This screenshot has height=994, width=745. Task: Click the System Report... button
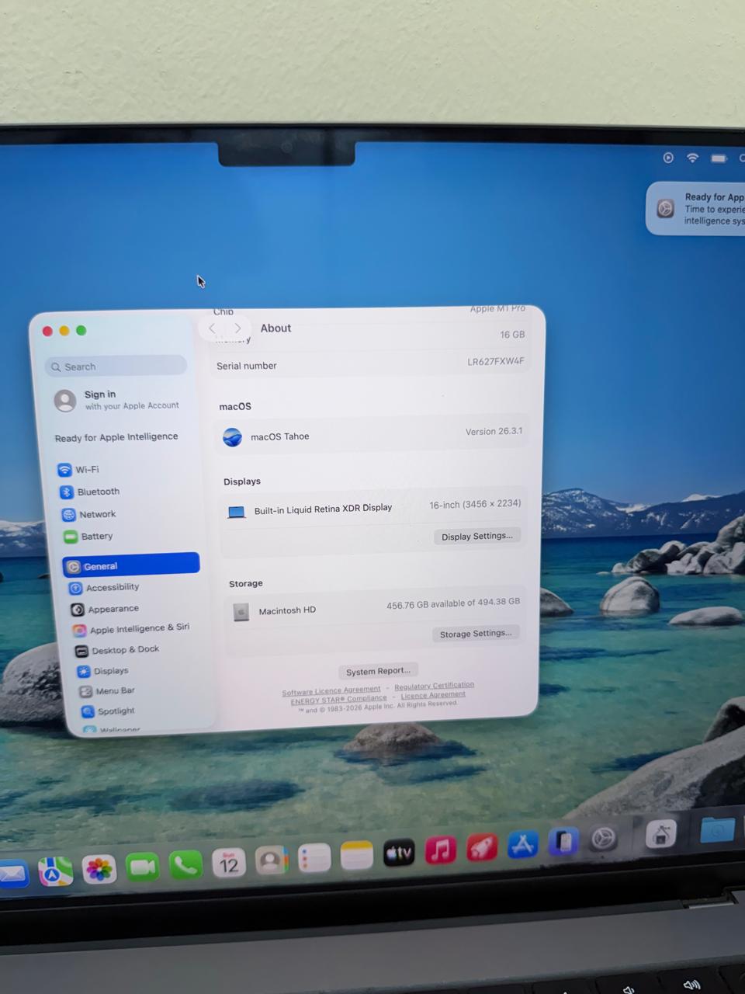[378, 671]
